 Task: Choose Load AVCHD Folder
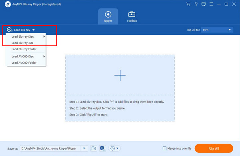pos(26,63)
